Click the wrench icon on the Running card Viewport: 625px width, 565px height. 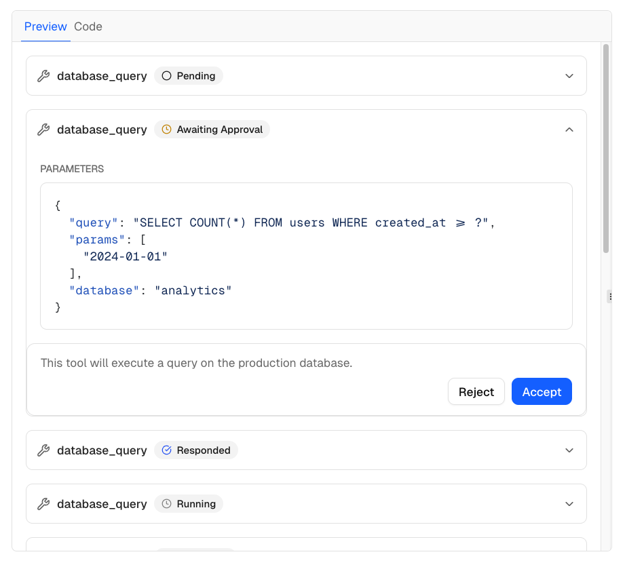pyautogui.click(x=43, y=503)
